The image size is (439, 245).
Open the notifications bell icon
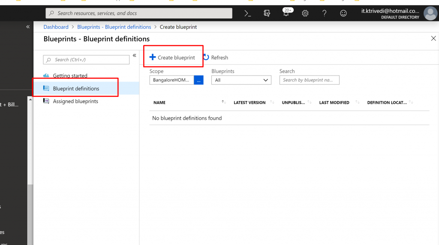[286, 13]
